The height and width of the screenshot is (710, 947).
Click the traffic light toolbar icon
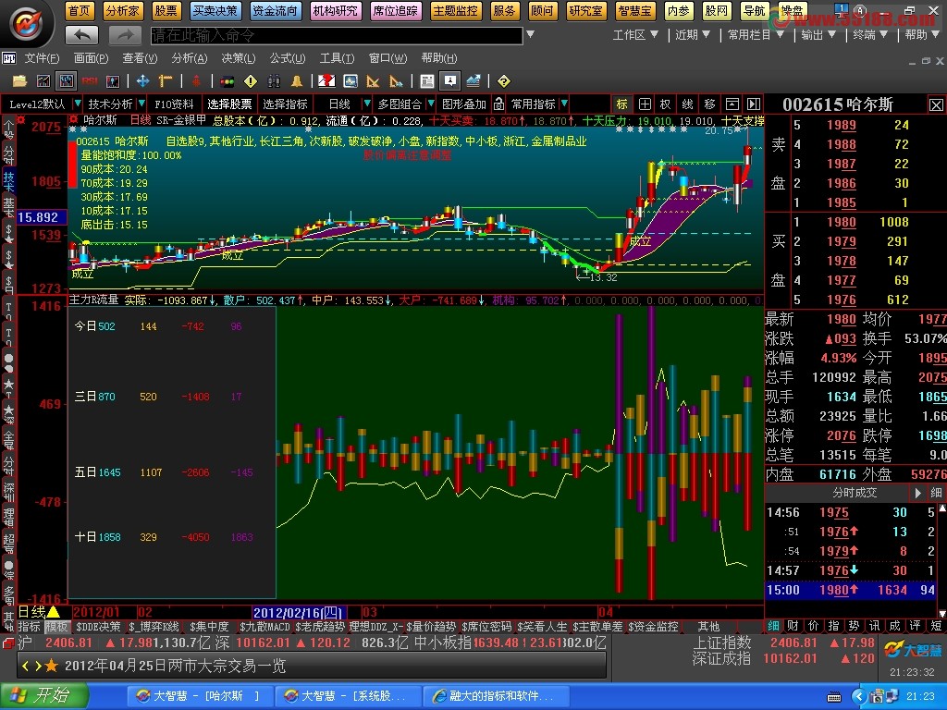click(x=228, y=81)
